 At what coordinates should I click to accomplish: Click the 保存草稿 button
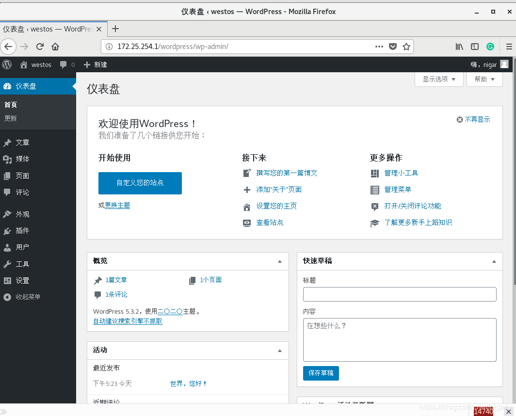point(321,373)
